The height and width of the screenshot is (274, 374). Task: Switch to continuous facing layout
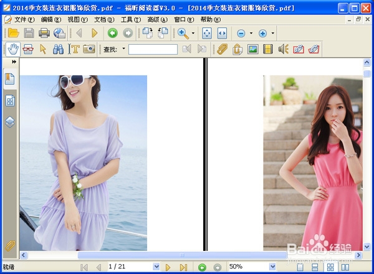pos(330,267)
